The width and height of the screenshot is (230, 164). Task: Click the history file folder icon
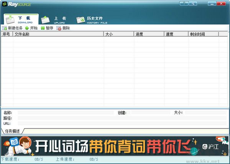pos(80,20)
